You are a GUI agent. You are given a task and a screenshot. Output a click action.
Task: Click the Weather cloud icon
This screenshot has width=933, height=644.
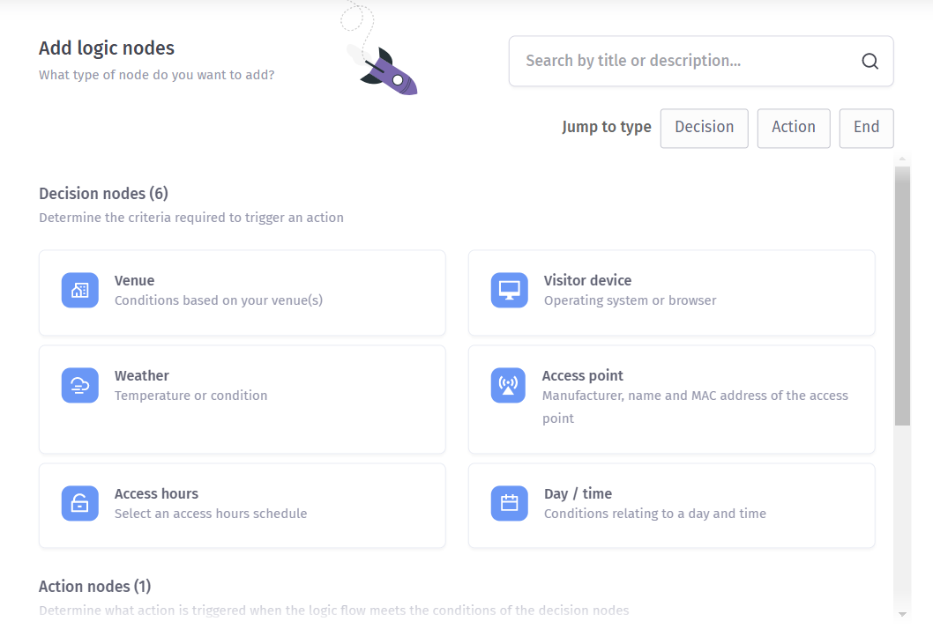79,386
